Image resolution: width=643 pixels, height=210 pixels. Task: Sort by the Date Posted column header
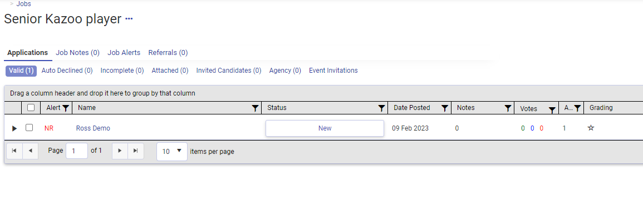412,108
